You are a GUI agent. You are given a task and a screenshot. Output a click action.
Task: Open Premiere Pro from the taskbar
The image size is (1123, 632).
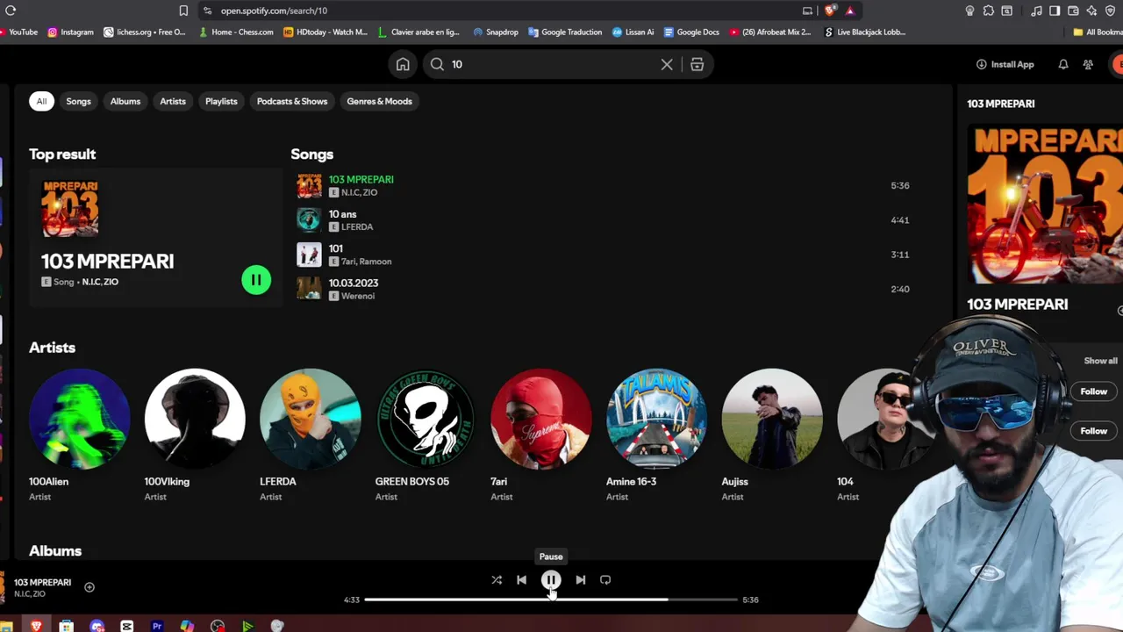[x=157, y=626]
